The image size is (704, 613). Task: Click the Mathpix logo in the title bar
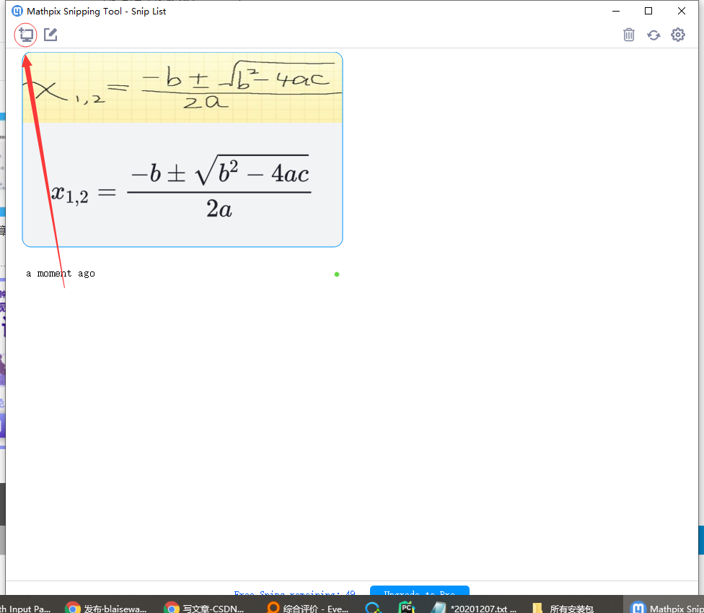click(x=16, y=10)
